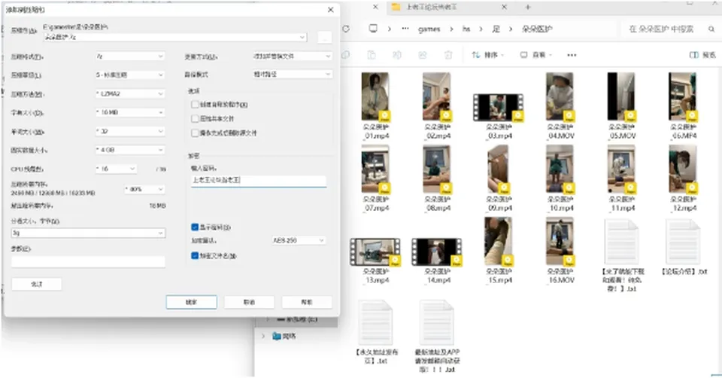Click the delete trash icon in Explorer's toolbar

(448, 55)
